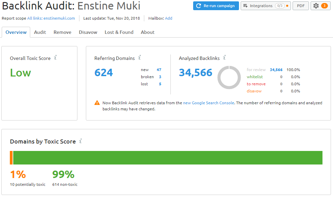333x198 pixels.
Task: Click the settings gear icon
Action: (316, 6)
